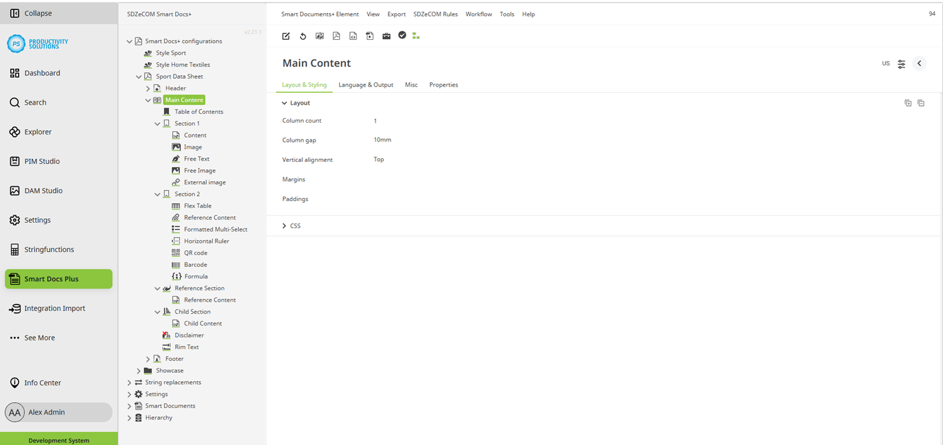Image resolution: width=943 pixels, height=445 pixels.
Task: Click the collapse panel arrow near US
Action: coord(919,63)
